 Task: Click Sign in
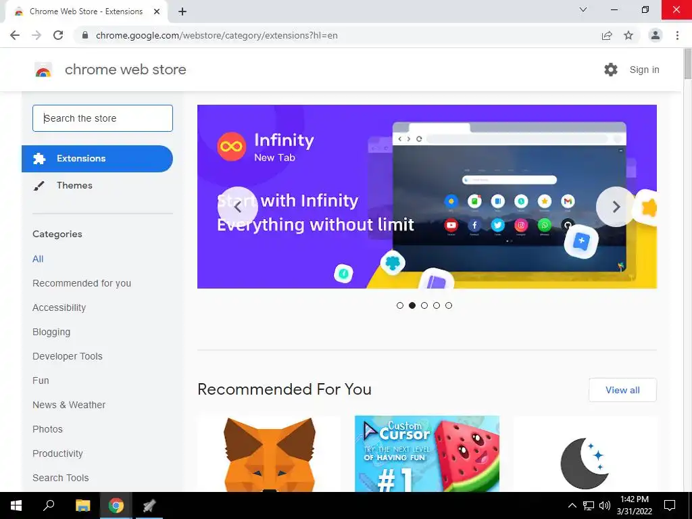point(644,70)
